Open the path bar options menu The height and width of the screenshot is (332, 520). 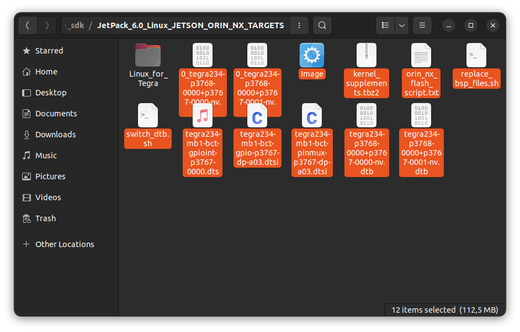tap(299, 25)
